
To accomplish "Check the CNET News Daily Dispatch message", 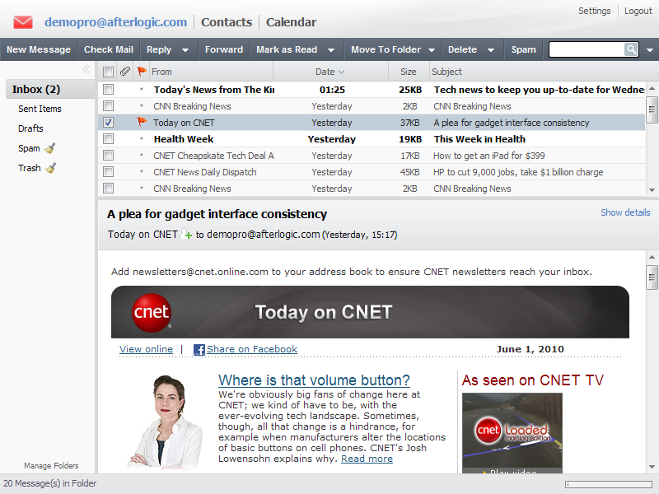I will click(x=108, y=172).
